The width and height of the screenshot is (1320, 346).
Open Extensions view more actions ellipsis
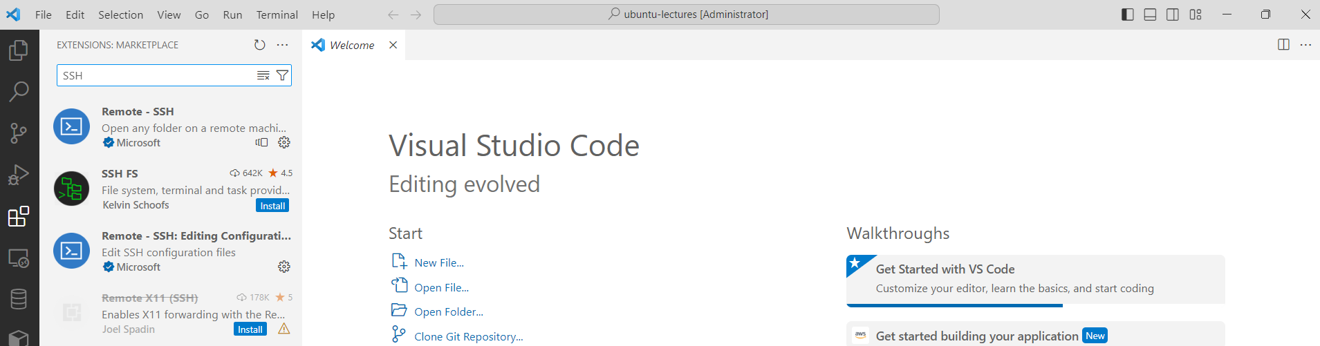point(283,45)
